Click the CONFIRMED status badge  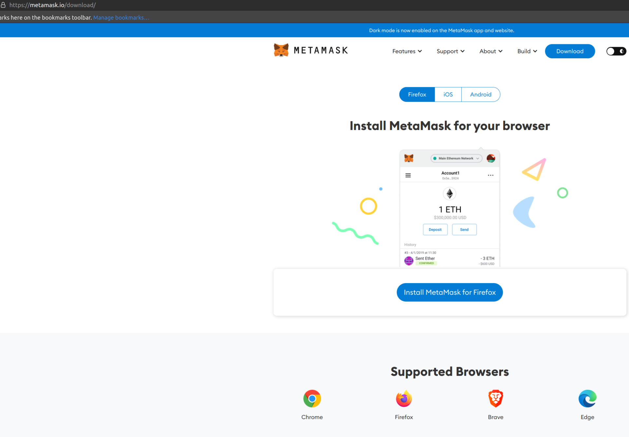(x=426, y=263)
